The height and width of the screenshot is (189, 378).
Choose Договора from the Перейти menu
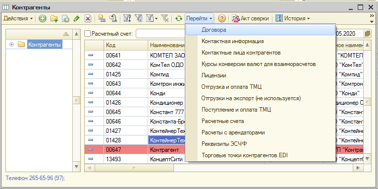[x=261, y=30]
